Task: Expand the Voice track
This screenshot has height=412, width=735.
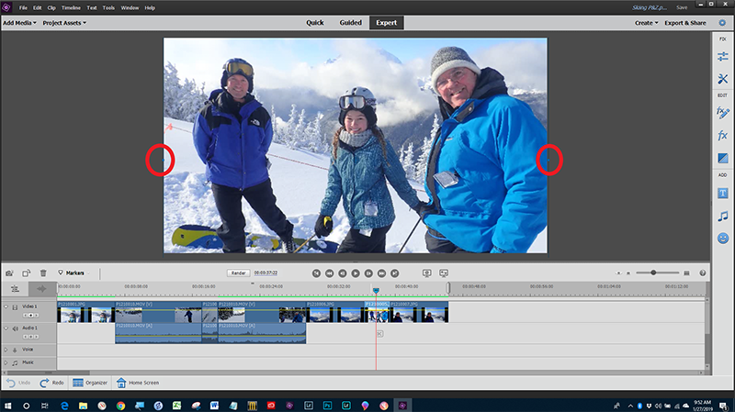Action: [x=6, y=350]
